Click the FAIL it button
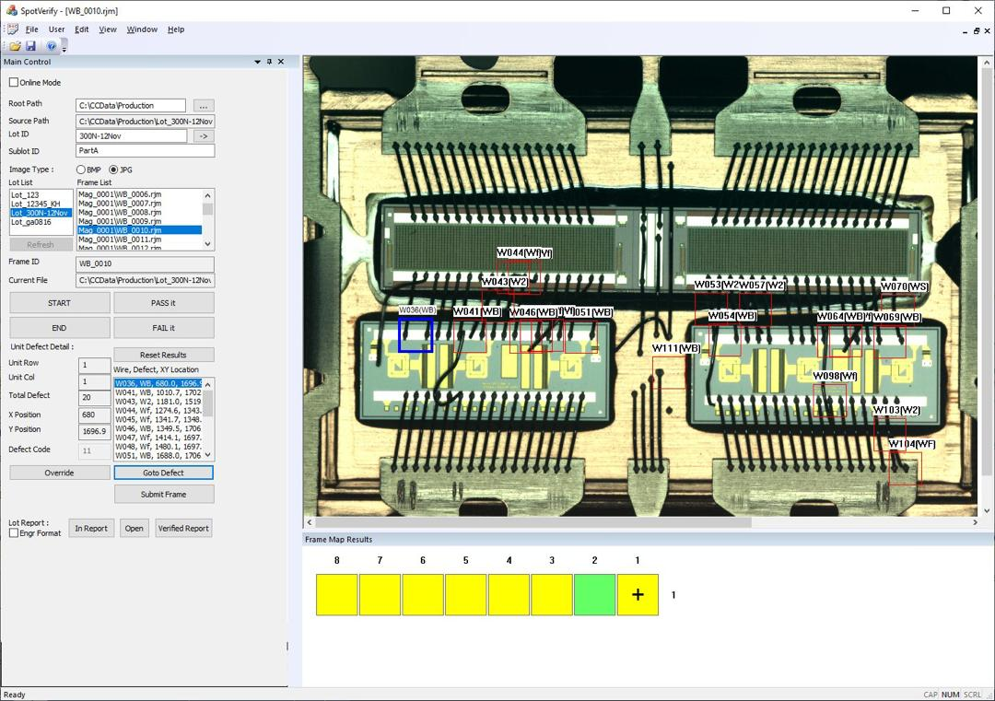 [164, 328]
